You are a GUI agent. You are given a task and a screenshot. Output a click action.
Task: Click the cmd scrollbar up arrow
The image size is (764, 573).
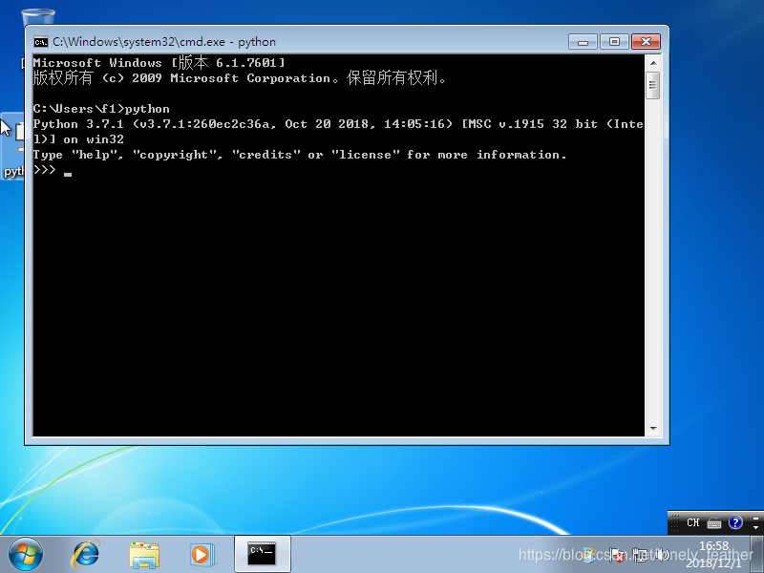click(x=653, y=63)
